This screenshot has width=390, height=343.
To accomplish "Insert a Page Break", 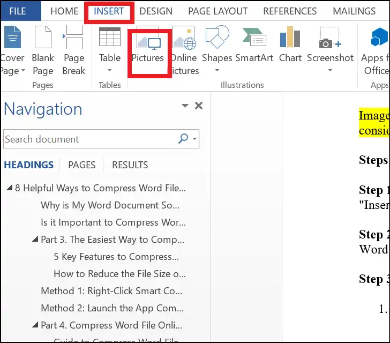I will click(73, 50).
